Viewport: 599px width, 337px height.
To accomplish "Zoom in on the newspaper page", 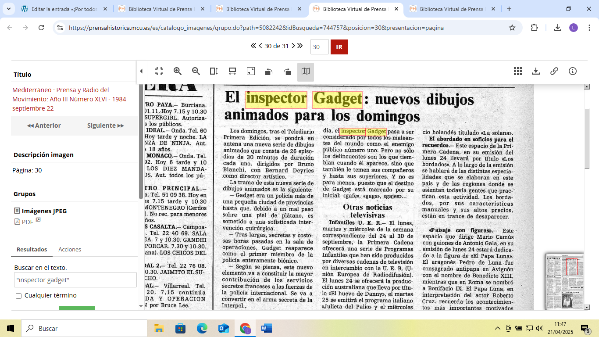I will click(x=178, y=71).
